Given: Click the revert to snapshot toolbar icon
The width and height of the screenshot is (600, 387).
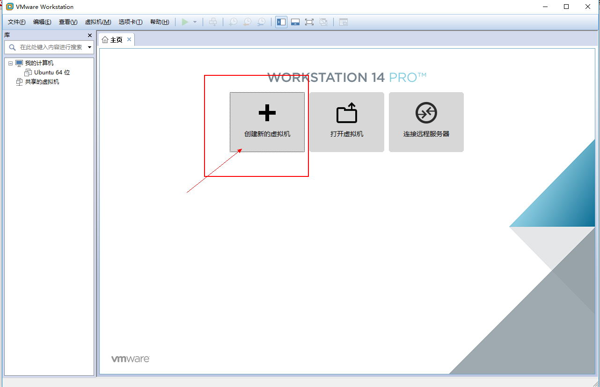Looking at the screenshot, I should (247, 22).
